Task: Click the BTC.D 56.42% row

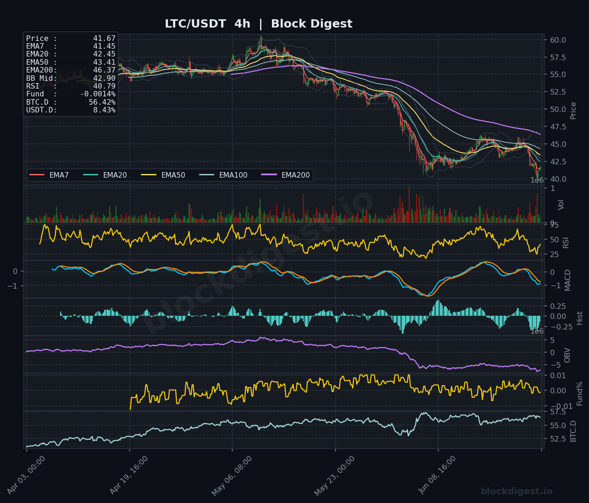Action: (71, 102)
